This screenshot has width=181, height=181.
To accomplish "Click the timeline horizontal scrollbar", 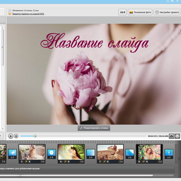I will pos(76,175).
